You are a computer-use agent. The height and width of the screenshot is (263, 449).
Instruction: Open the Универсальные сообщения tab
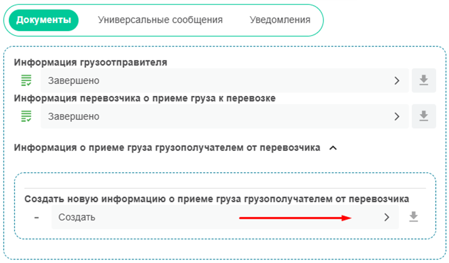[x=160, y=20]
